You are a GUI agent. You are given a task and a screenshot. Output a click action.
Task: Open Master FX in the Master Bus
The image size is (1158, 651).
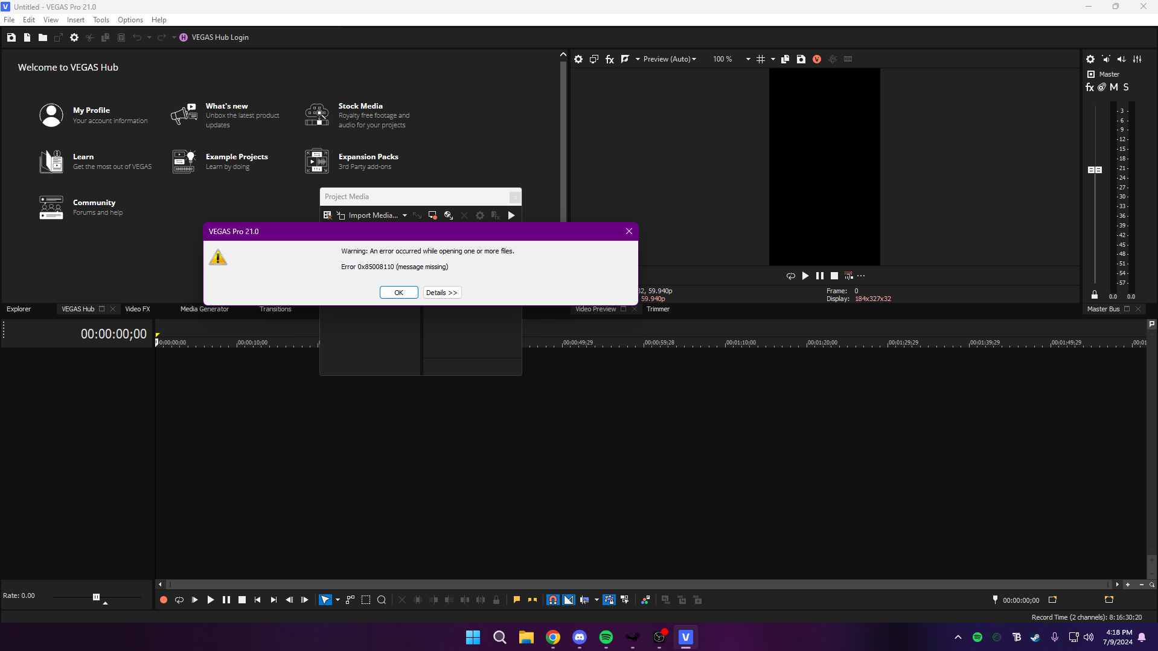coord(1090,87)
